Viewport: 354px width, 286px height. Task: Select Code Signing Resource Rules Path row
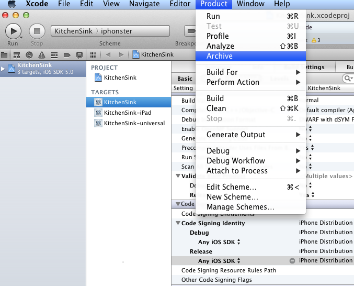point(263,270)
